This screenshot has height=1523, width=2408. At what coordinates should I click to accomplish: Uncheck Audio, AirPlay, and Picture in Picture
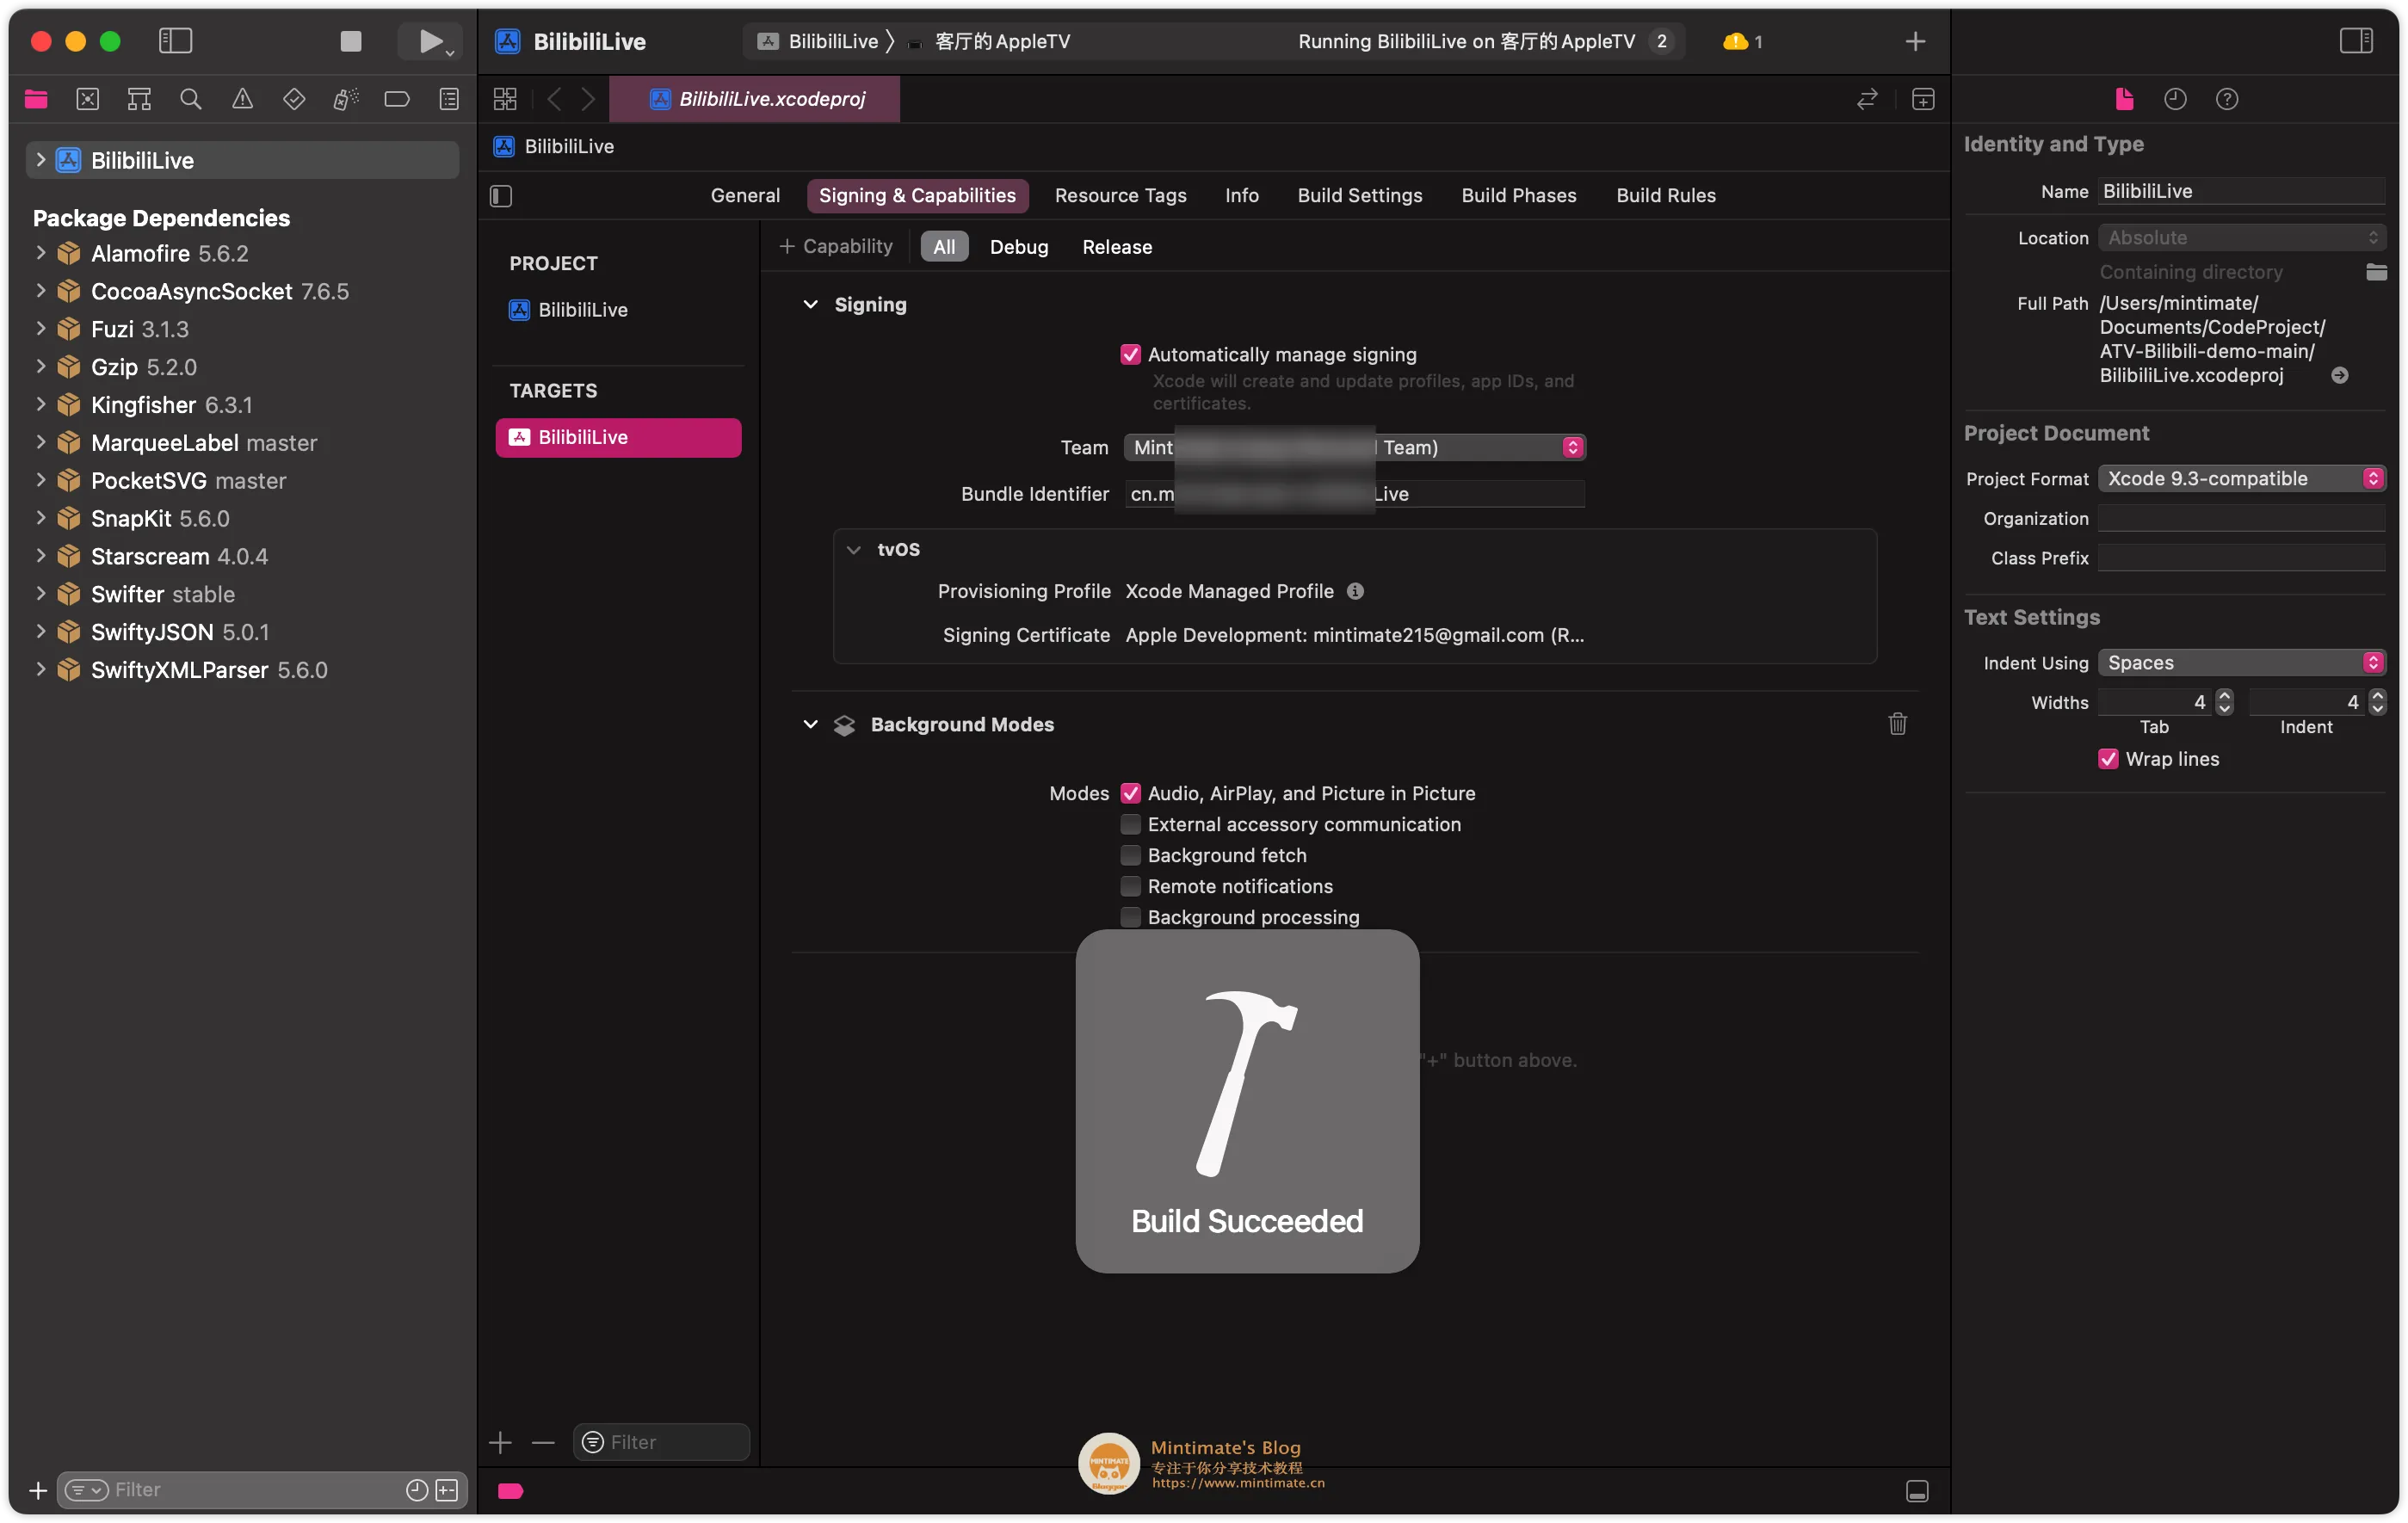[1130, 793]
